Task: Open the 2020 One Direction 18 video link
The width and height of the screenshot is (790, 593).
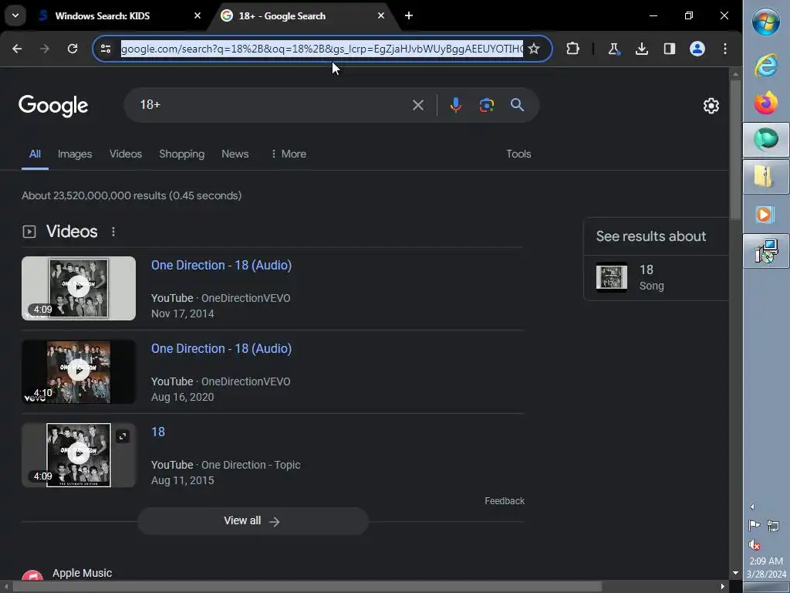Action: tap(221, 348)
